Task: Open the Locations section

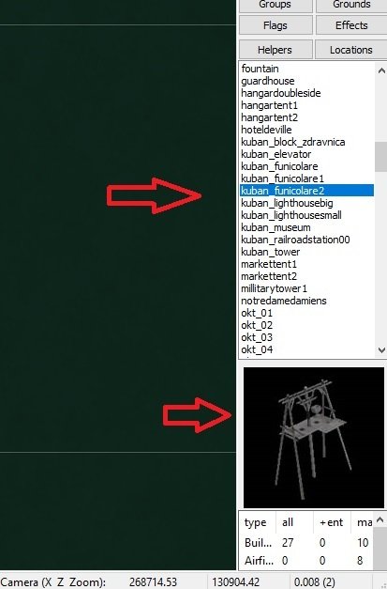Action: click(351, 50)
